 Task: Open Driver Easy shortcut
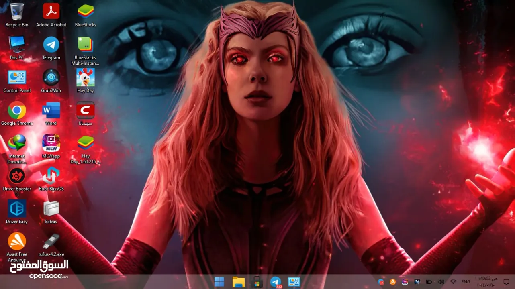[x=17, y=212]
